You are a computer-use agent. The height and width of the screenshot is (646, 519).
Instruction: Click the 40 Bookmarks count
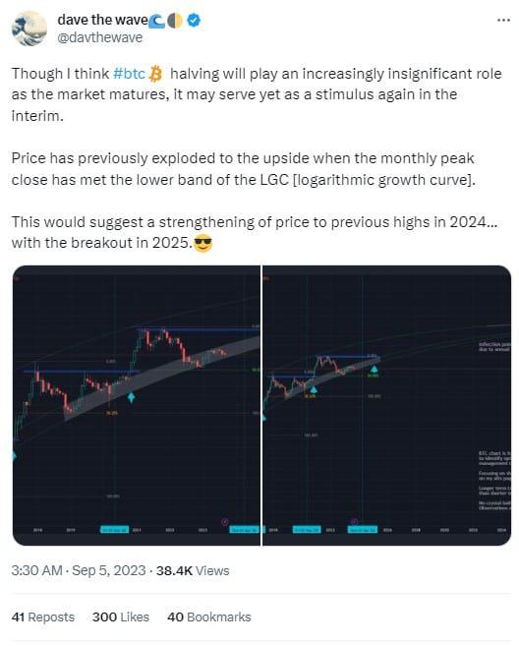pos(209,617)
